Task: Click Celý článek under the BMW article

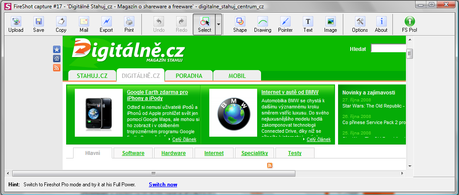Action: point(319,139)
